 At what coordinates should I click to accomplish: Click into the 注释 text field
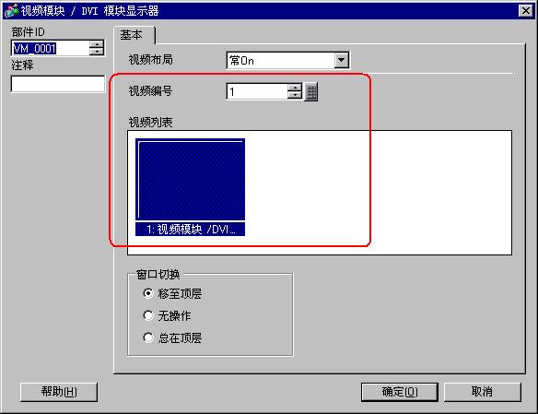(58, 84)
